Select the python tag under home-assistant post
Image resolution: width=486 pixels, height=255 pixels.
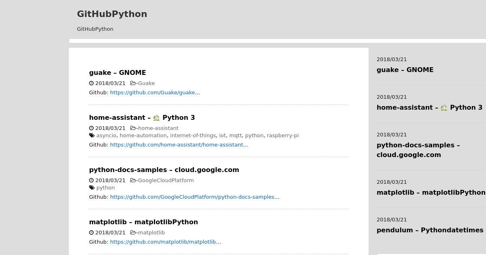click(254, 136)
